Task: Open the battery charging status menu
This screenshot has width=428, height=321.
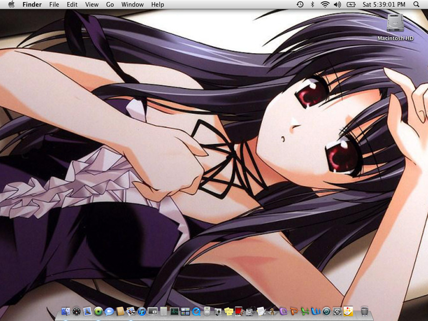Action: [351, 4]
